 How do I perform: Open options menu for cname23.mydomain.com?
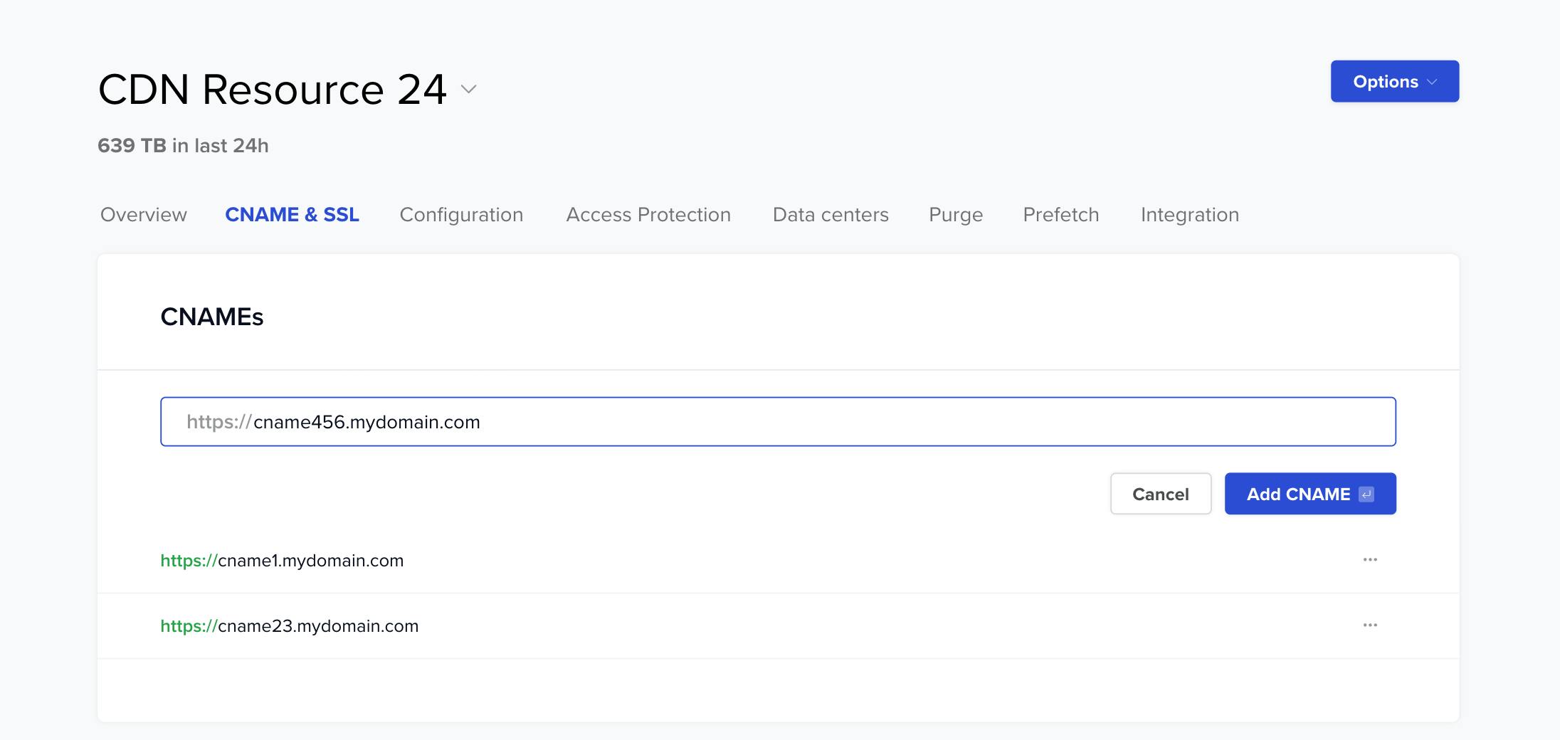1370,625
